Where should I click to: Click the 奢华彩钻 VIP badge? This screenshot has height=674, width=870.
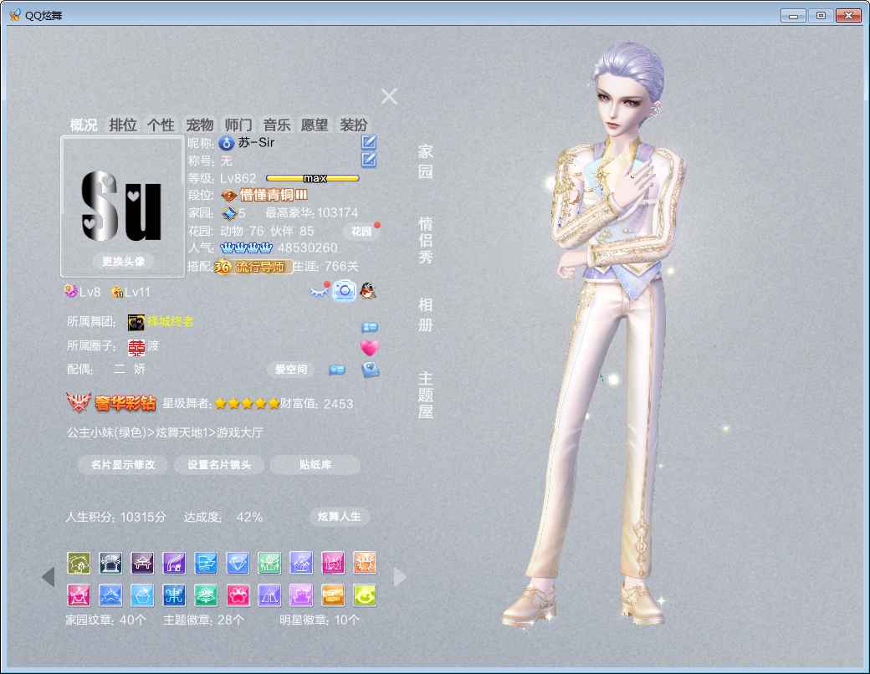pyautogui.click(x=111, y=403)
